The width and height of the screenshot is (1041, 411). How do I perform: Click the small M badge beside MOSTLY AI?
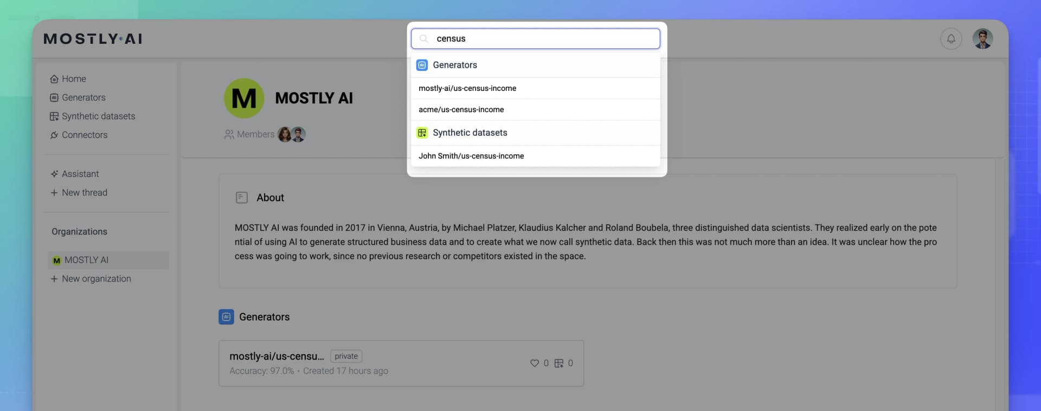[x=56, y=260]
